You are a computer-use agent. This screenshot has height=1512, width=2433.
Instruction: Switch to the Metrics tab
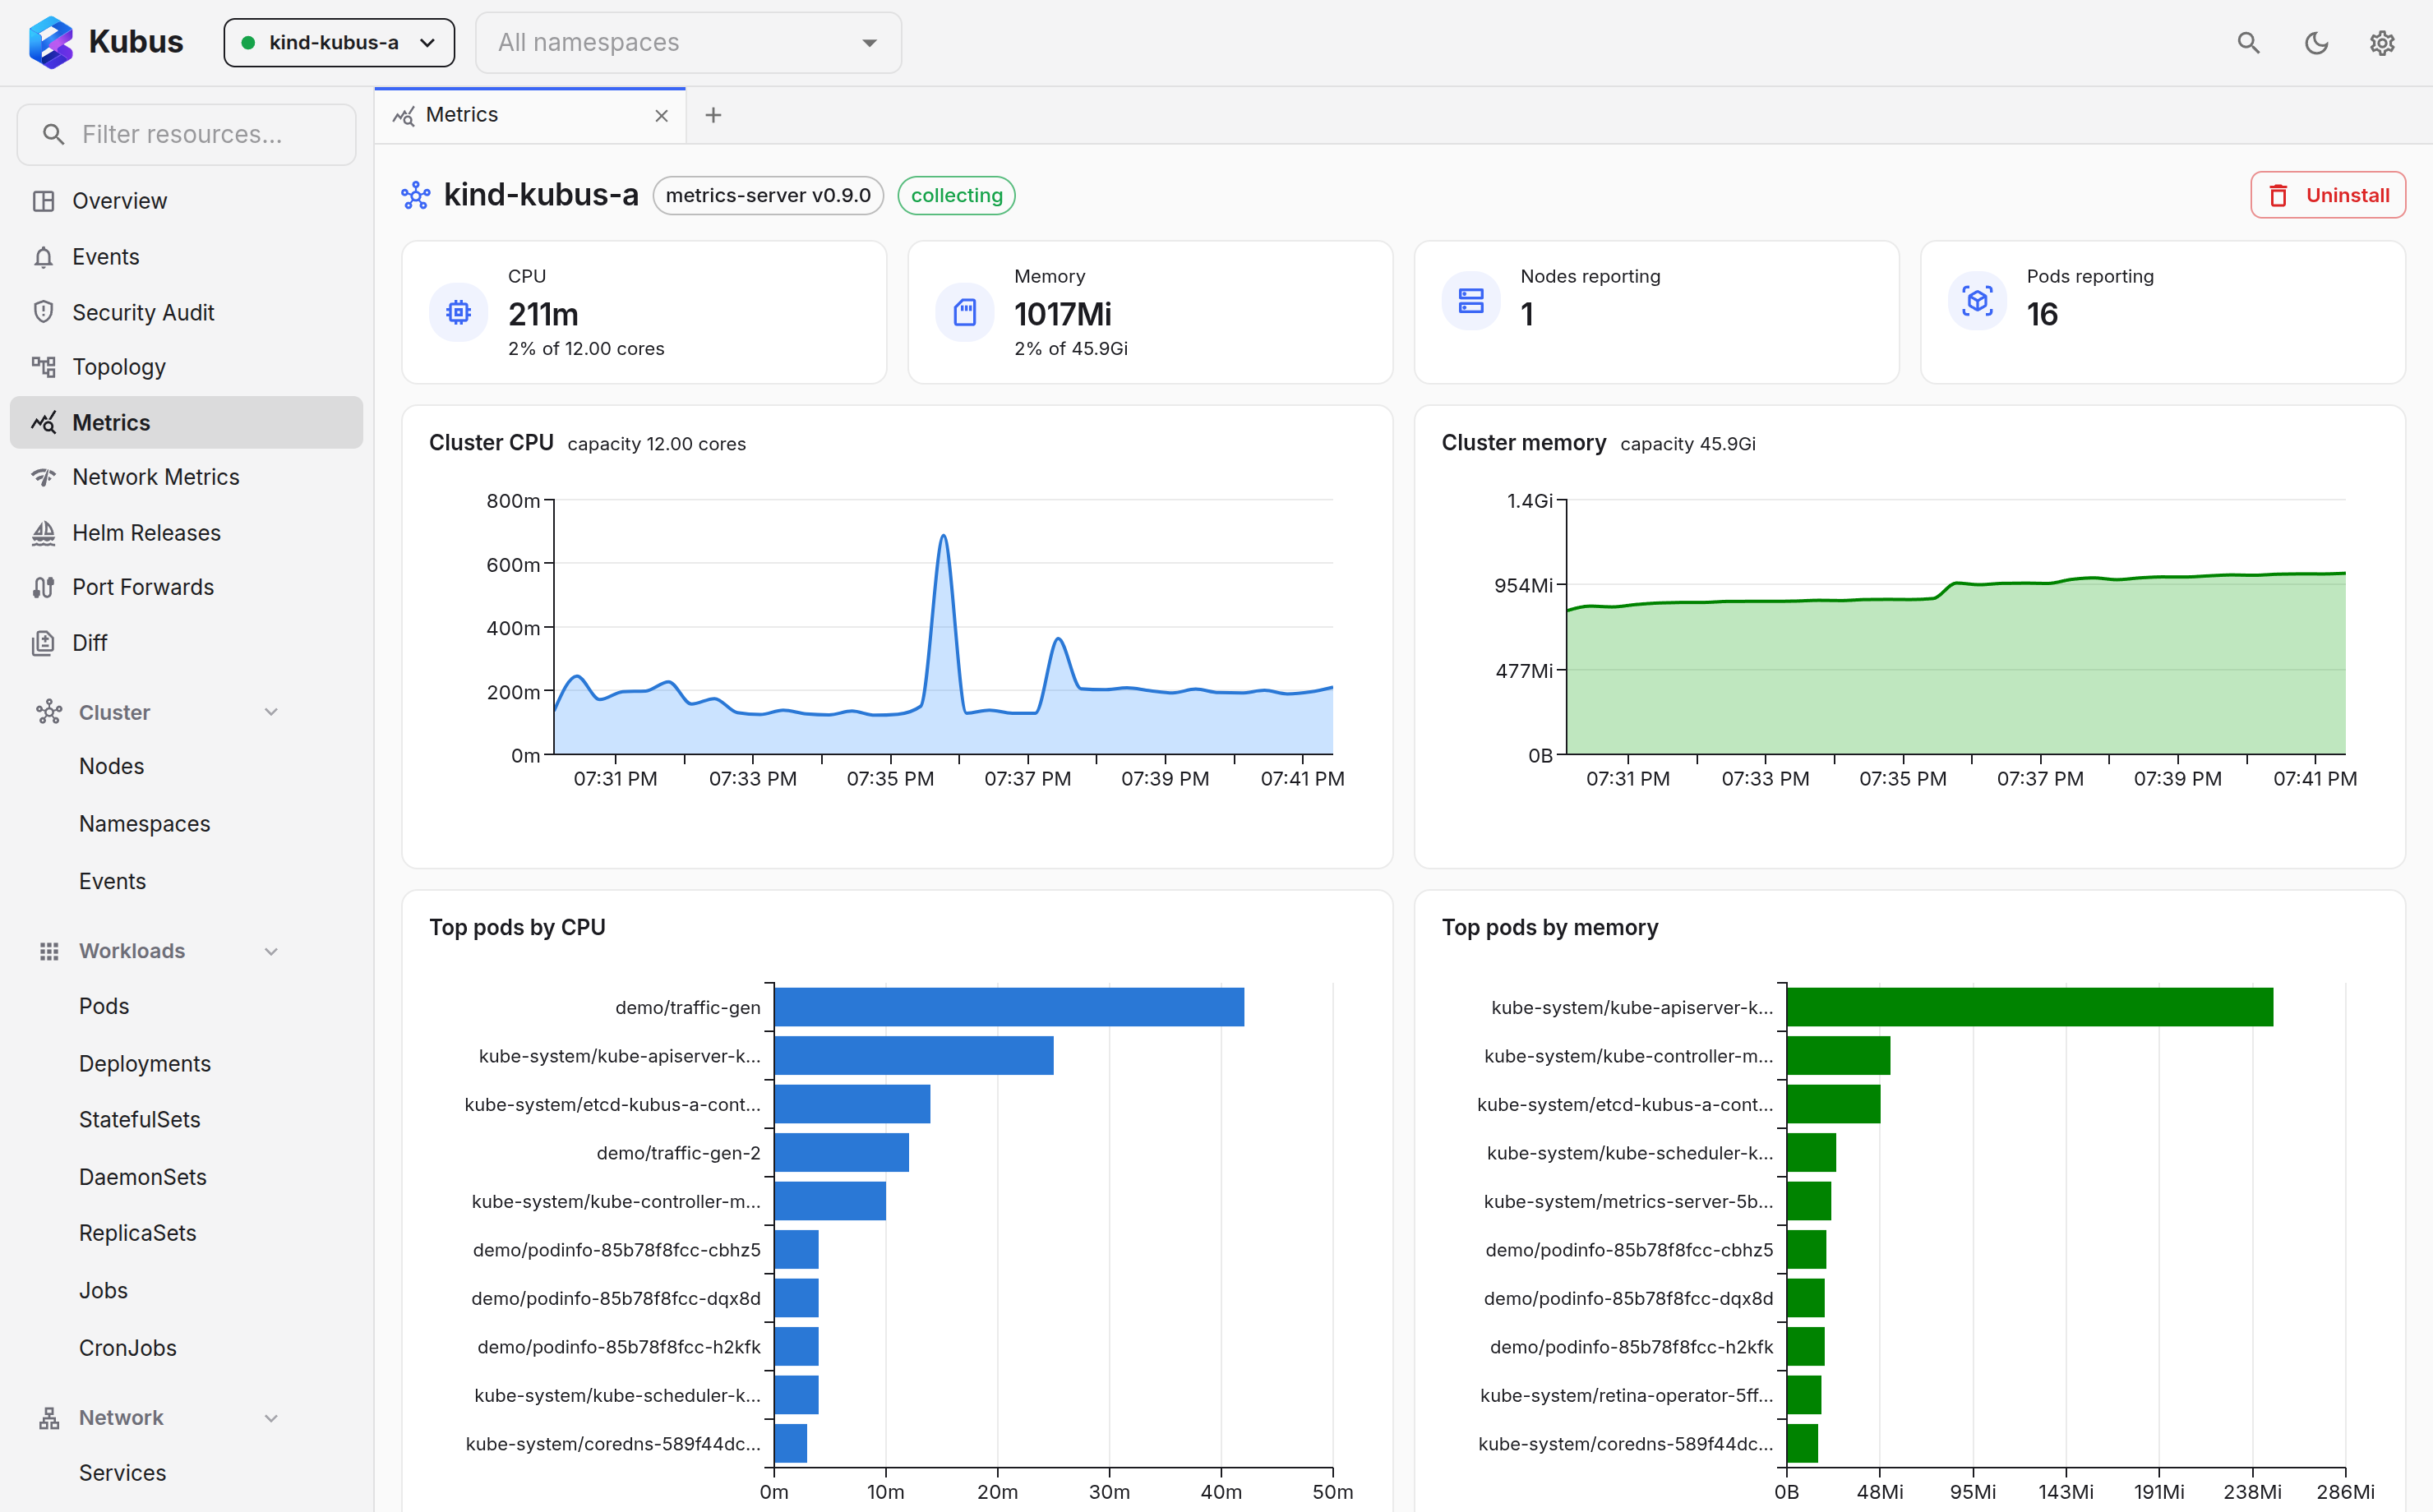[x=530, y=116]
